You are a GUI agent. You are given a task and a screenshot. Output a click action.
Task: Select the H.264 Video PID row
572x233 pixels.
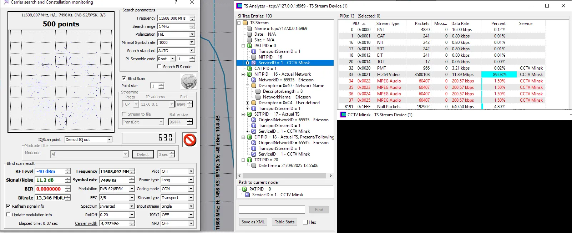pos(388,75)
